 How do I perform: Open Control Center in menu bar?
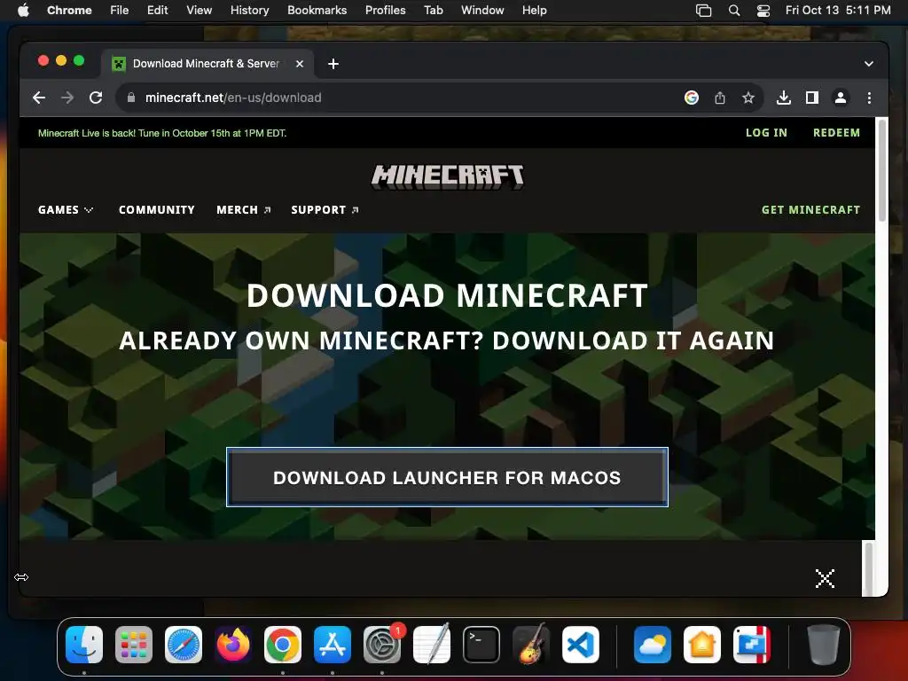pos(763,11)
